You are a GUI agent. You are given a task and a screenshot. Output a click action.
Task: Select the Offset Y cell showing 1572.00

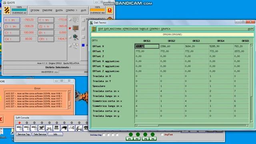click(241, 51)
